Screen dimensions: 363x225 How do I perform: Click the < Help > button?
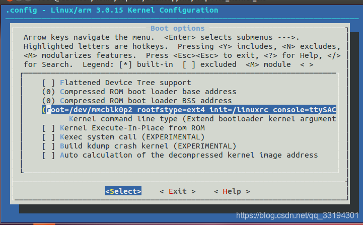pos(232,191)
